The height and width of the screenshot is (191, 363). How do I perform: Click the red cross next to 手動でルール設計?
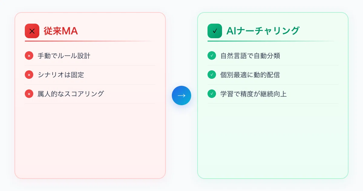(29, 56)
